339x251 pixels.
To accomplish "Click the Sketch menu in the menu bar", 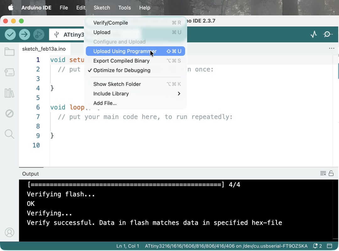I will coord(102,8).
